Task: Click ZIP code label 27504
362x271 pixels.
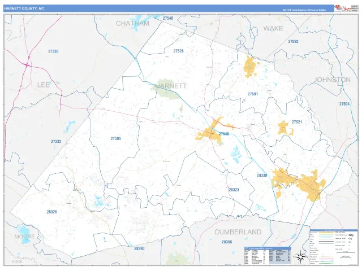Action: point(344,104)
